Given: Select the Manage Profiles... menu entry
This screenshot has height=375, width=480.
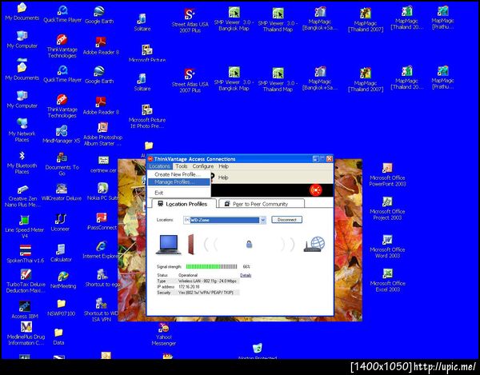Looking at the screenshot, I should click(x=178, y=182).
